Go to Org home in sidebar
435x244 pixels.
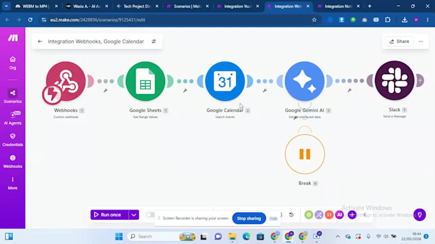coord(13,63)
